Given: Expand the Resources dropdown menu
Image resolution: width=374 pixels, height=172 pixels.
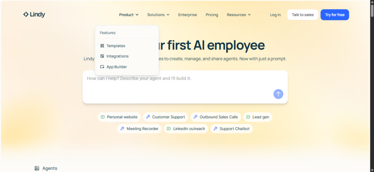Looking at the screenshot, I should tap(239, 15).
